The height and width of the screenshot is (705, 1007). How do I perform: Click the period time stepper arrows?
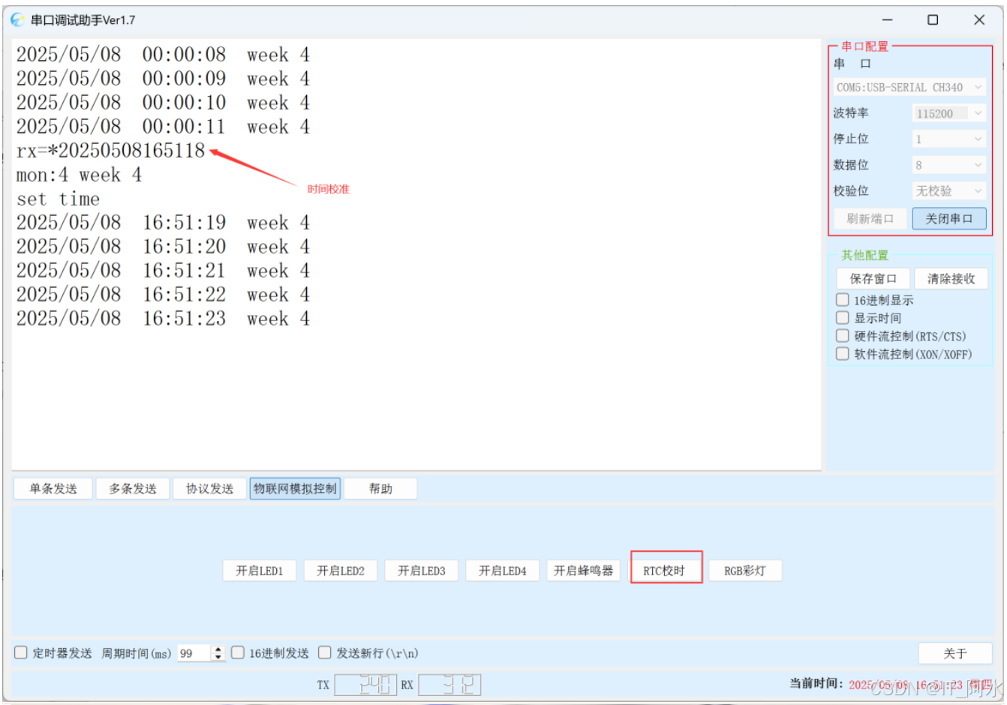tap(218, 653)
